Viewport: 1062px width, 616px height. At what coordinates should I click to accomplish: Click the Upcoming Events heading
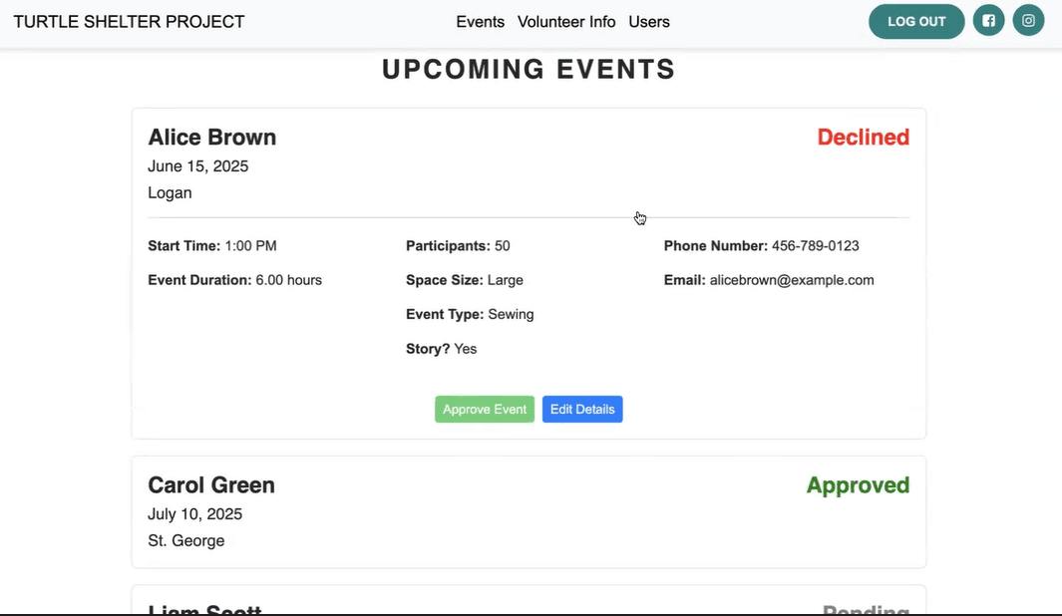(530, 70)
